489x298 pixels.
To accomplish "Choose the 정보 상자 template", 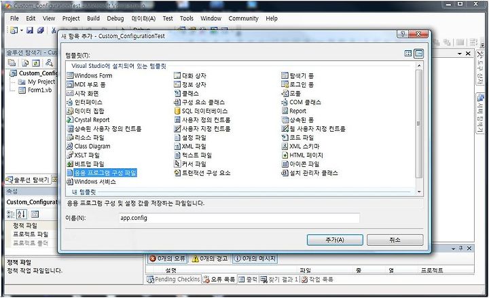I will click(190, 84).
